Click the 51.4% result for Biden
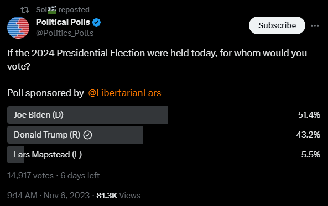This screenshot has width=328, height=206. (309, 115)
